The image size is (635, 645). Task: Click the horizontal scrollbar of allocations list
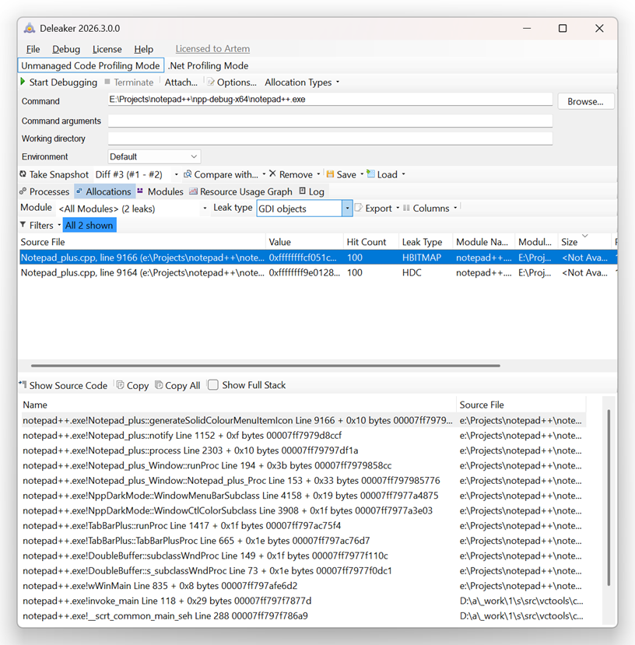point(265,365)
